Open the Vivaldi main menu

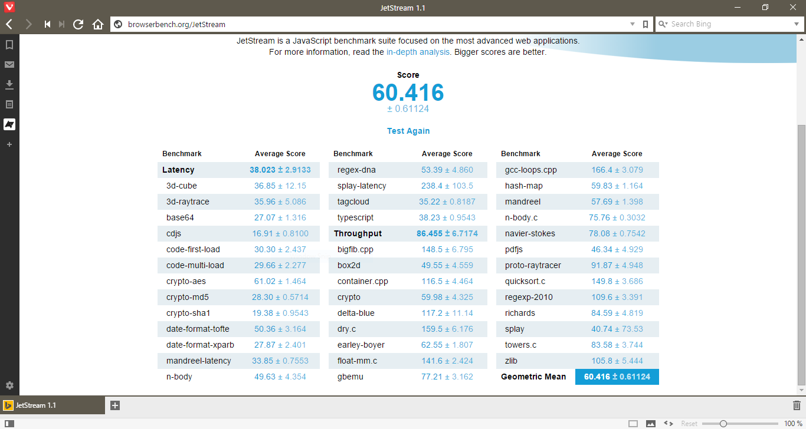(x=9, y=8)
